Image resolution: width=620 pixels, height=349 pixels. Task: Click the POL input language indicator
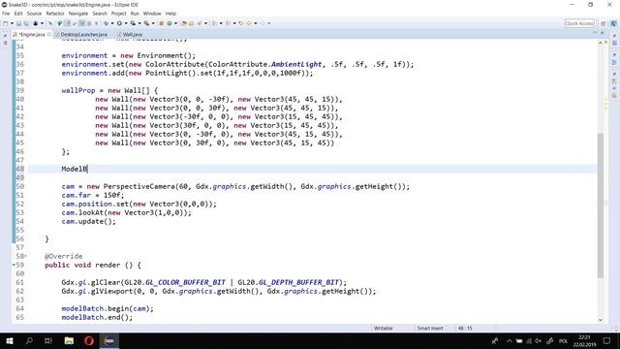(563, 340)
